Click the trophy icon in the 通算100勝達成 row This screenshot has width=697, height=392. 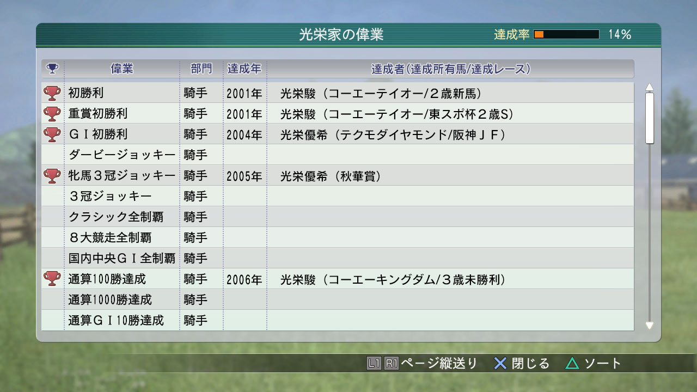click(x=52, y=279)
